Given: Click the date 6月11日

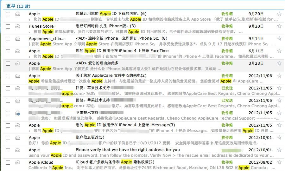Looking at the screenshot, I should pos(256,51).
